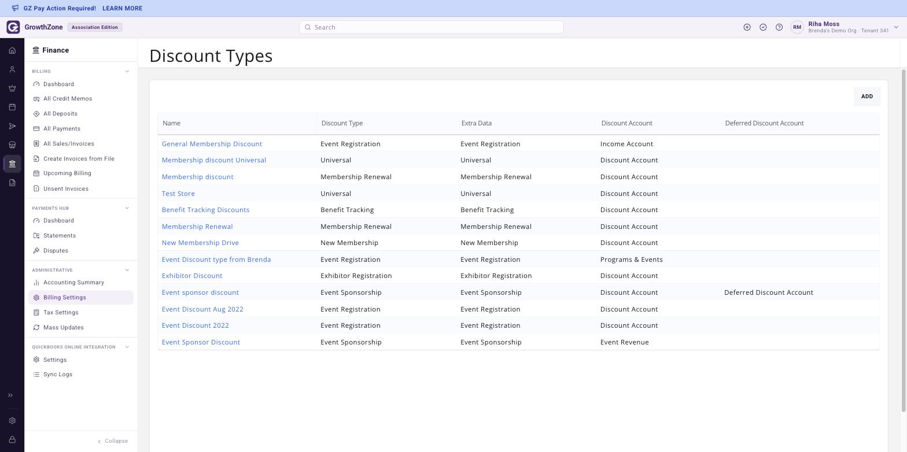Open the question mark help icon
907x452 pixels.
tap(779, 27)
